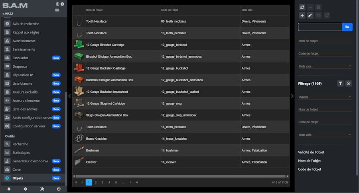Open the tools wrench icon in the bottom bar

[42, 189]
